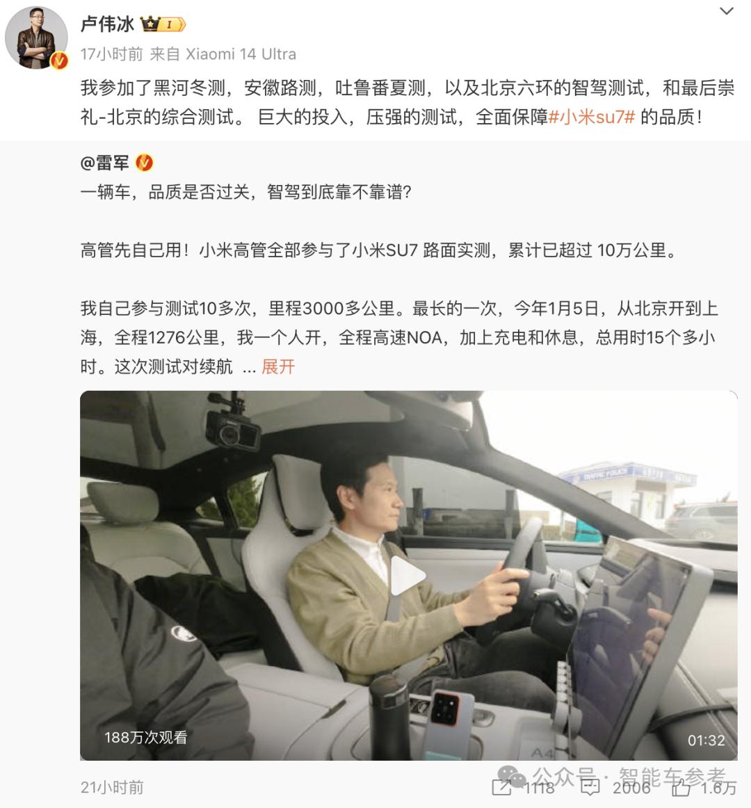Image resolution: width=751 pixels, height=808 pixels.
Task: Click the share repost icon
Action: (x=501, y=787)
